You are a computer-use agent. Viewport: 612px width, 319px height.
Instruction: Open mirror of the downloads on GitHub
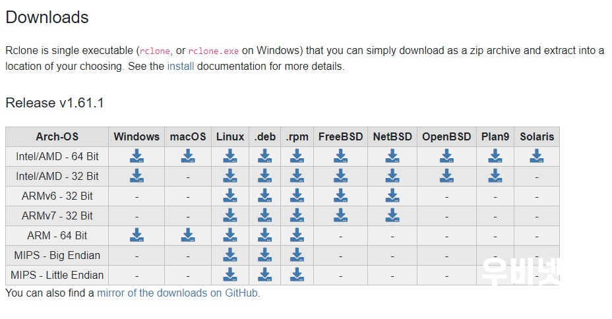[x=177, y=293]
